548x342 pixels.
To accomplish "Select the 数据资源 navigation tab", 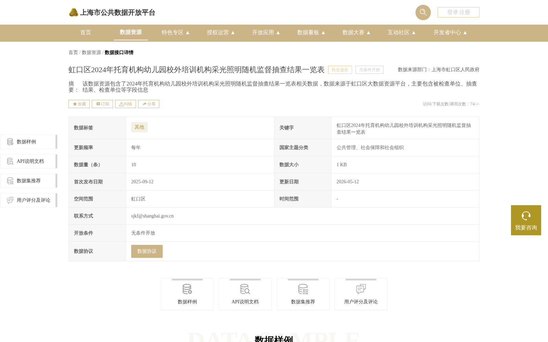I will (x=131, y=32).
